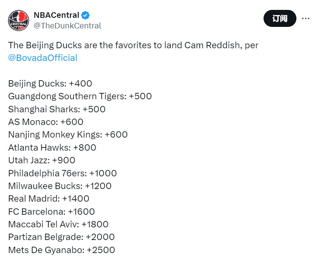The width and height of the screenshot is (315, 257).
Task: Click the blue verified badge
Action: [x=85, y=15]
